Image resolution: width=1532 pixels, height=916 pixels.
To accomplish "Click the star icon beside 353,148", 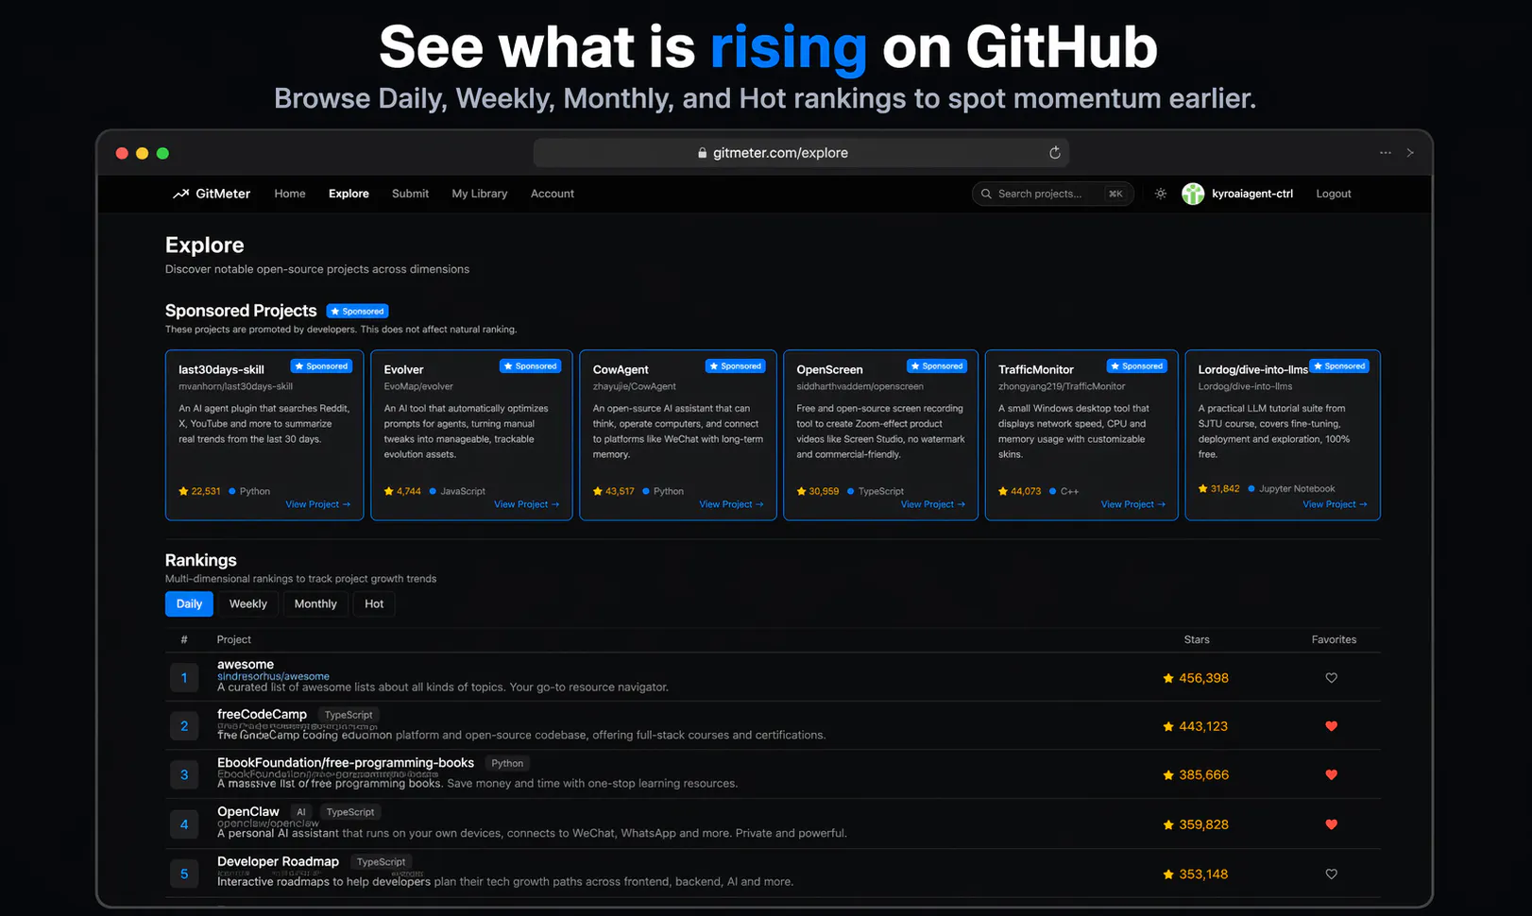I will (x=1168, y=874).
